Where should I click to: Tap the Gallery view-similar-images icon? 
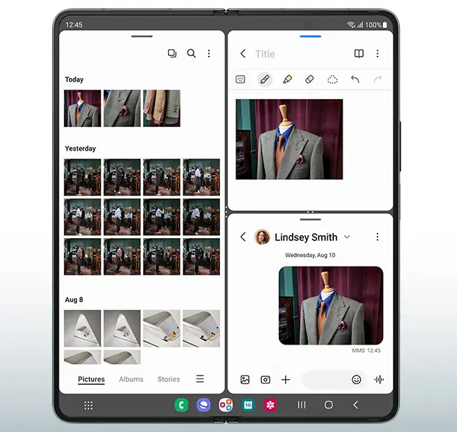tap(172, 54)
